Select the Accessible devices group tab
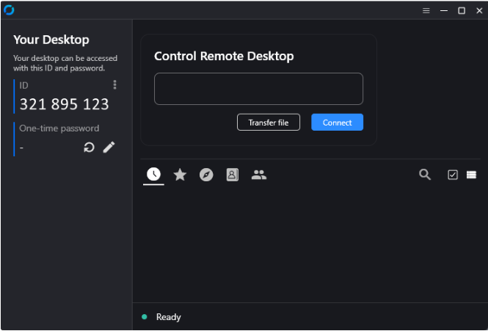This screenshot has height=331, width=488. (x=258, y=175)
